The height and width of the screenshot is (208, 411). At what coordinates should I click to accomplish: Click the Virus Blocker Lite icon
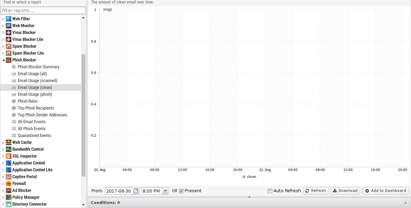point(8,39)
